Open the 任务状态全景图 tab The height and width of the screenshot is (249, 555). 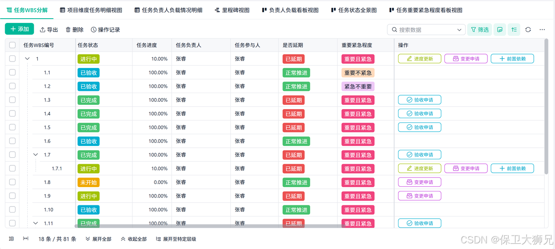point(354,10)
